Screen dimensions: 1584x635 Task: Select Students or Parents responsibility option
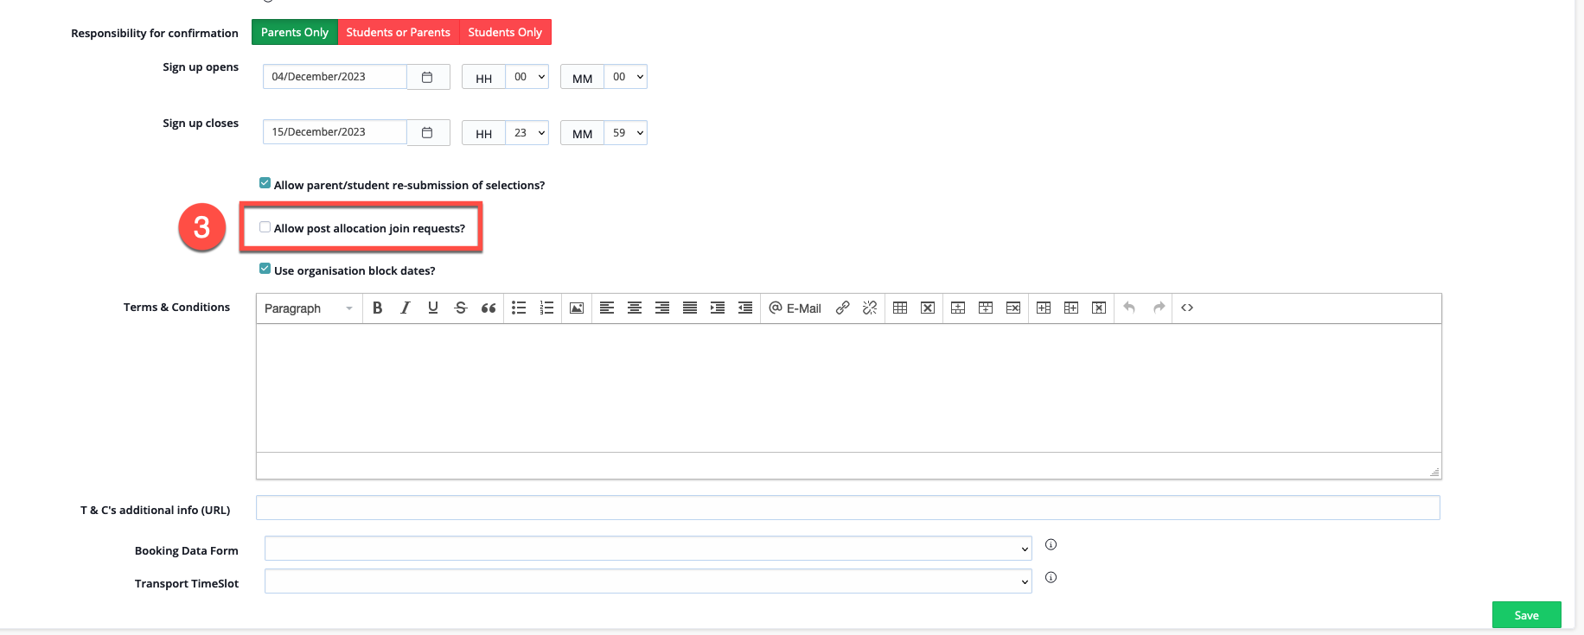pyautogui.click(x=398, y=33)
